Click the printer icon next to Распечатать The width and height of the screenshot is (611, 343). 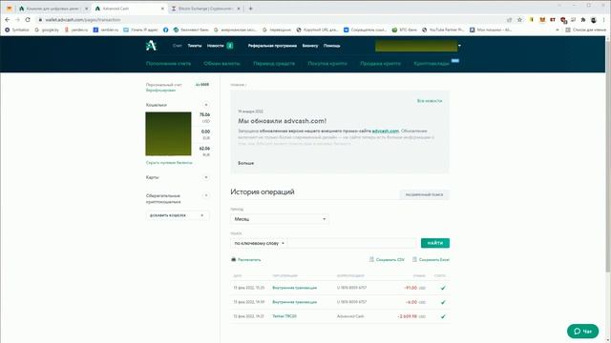click(233, 259)
